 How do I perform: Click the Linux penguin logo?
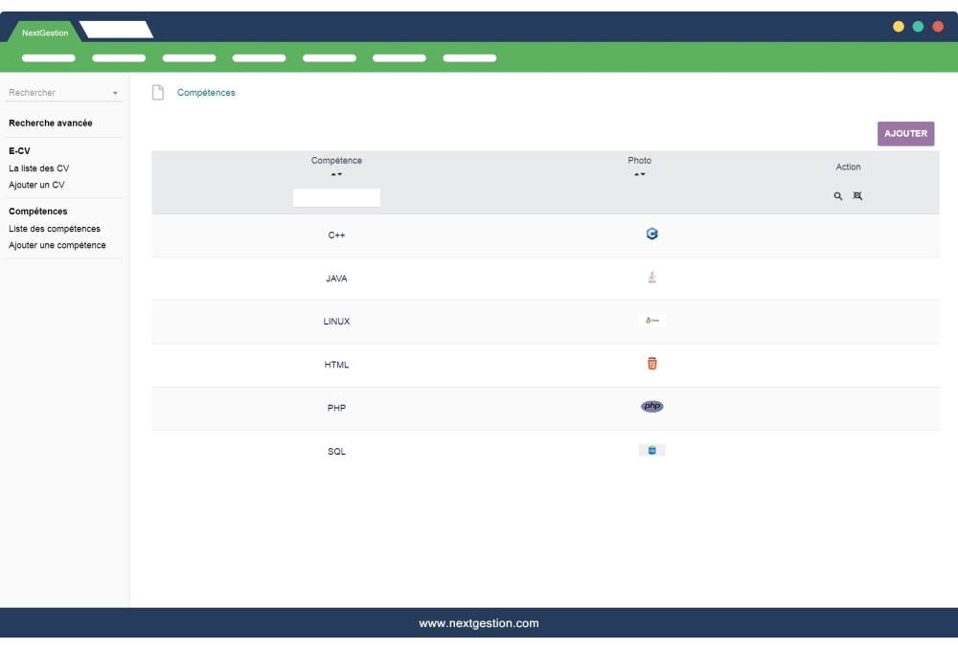pyautogui.click(x=650, y=321)
